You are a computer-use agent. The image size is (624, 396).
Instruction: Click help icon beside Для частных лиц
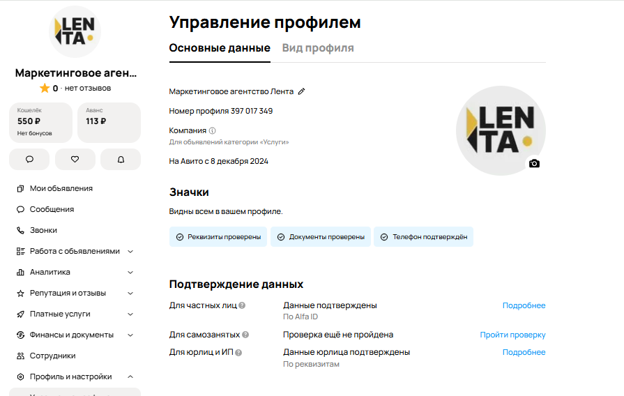[x=242, y=305]
